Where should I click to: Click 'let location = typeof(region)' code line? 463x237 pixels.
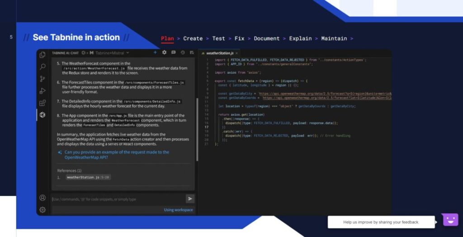click(287, 106)
